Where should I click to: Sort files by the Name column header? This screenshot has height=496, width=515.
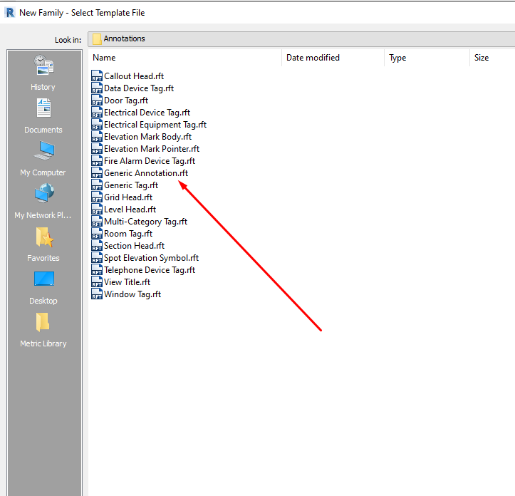[x=185, y=58]
